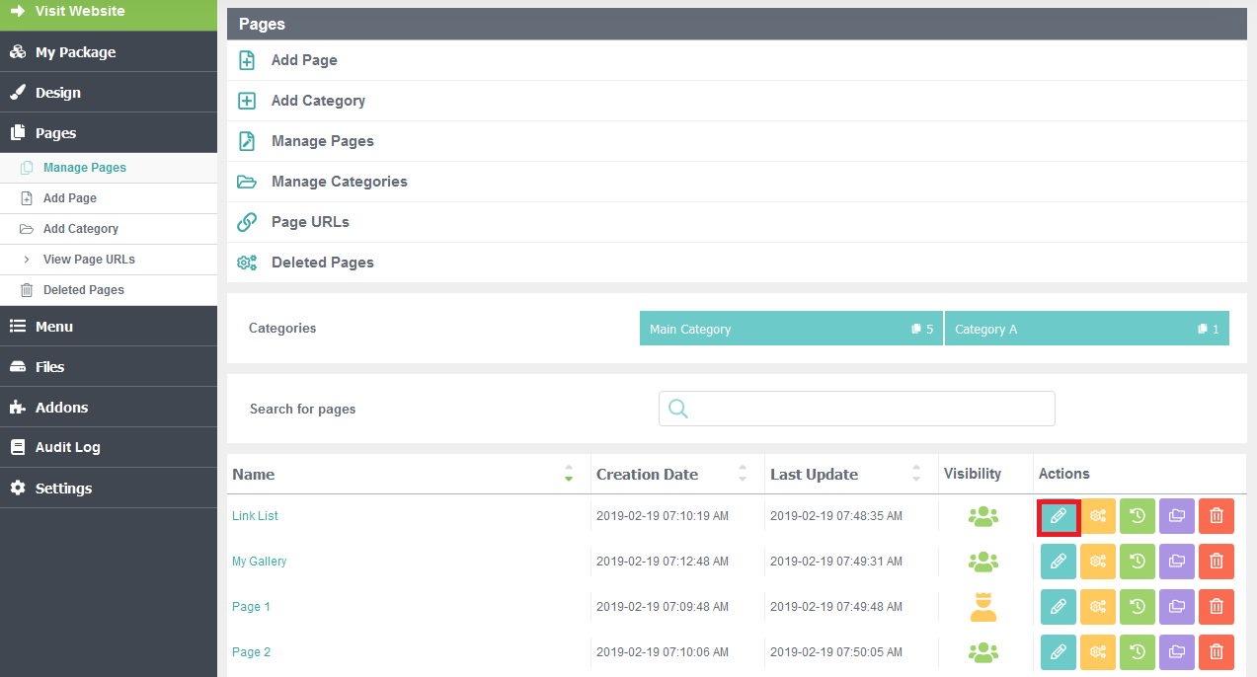
Task: Open the Page 1 name link
Action: point(251,607)
